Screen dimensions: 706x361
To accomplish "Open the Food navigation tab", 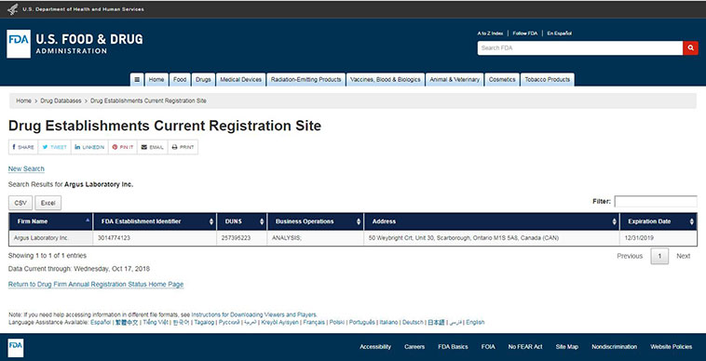I will pyautogui.click(x=180, y=80).
